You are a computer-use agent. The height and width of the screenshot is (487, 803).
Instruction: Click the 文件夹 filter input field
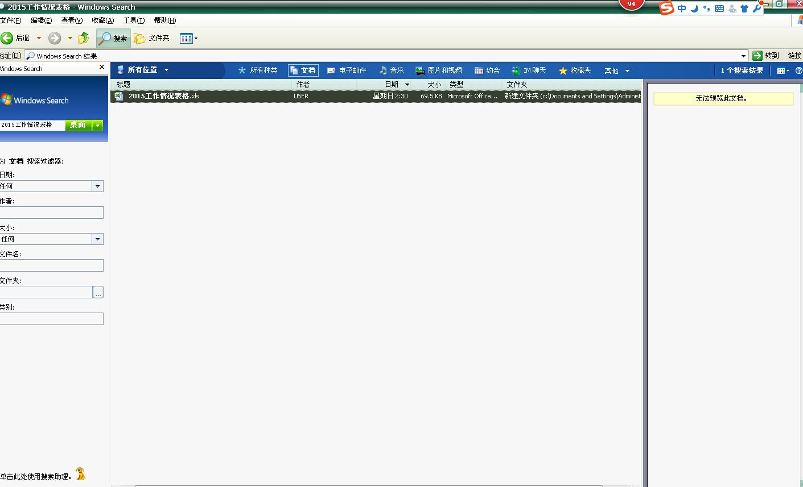pyautogui.click(x=46, y=292)
